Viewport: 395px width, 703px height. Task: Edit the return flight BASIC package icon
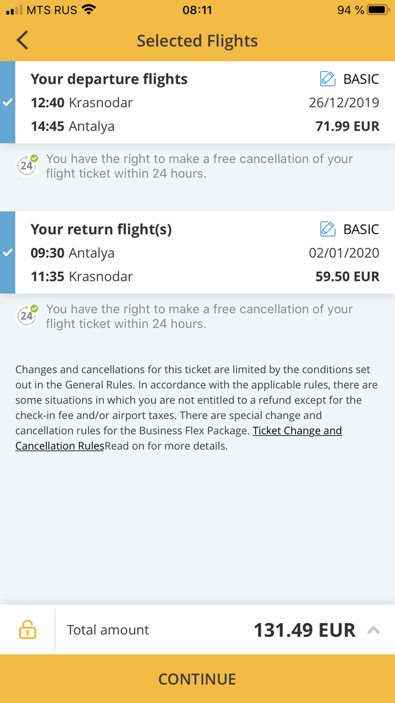328,229
